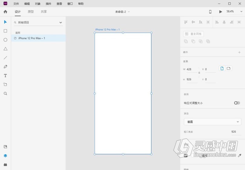
Task: Pick fill color with eyedropper
Action: pyautogui.click(x=240, y=155)
